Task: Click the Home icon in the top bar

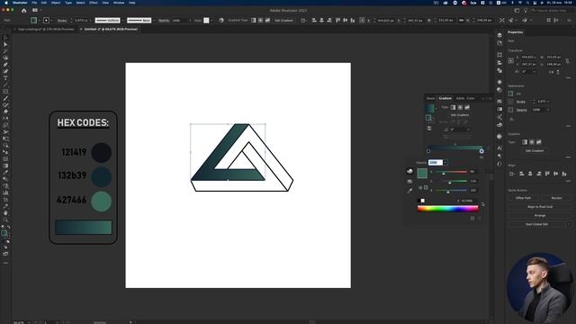Action: pyautogui.click(x=24, y=11)
